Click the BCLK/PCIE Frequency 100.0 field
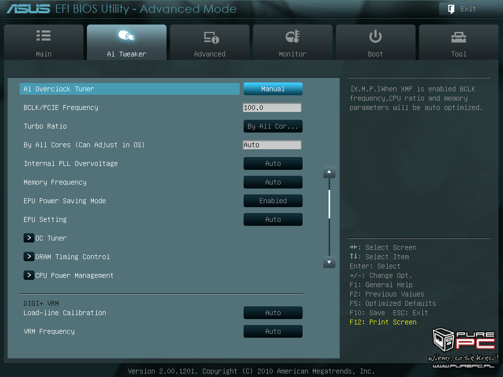 click(x=272, y=108)
